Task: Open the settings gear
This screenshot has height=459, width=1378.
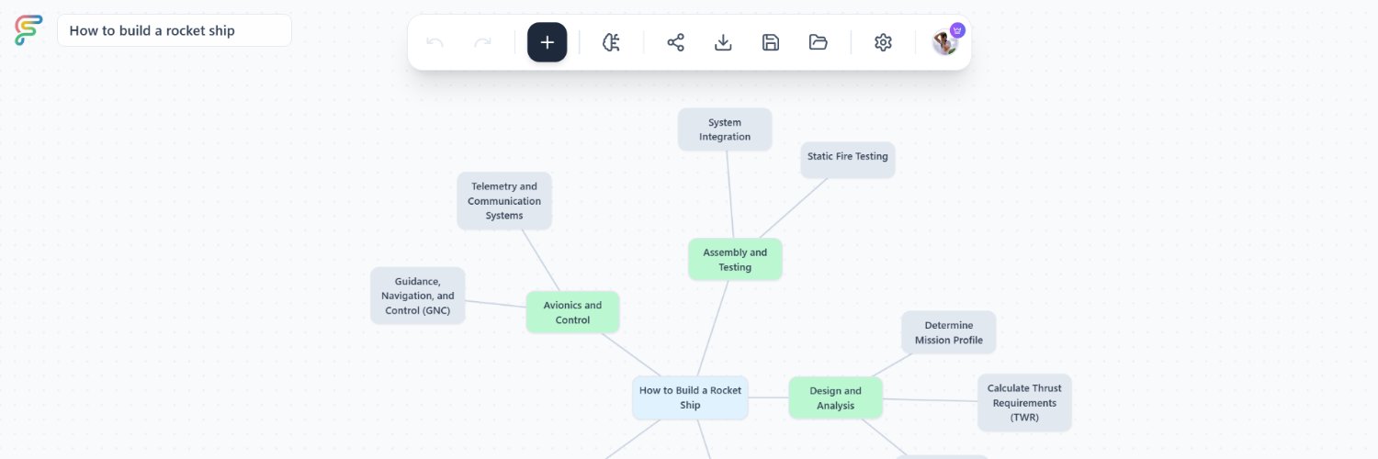Action: pos(883,42)
